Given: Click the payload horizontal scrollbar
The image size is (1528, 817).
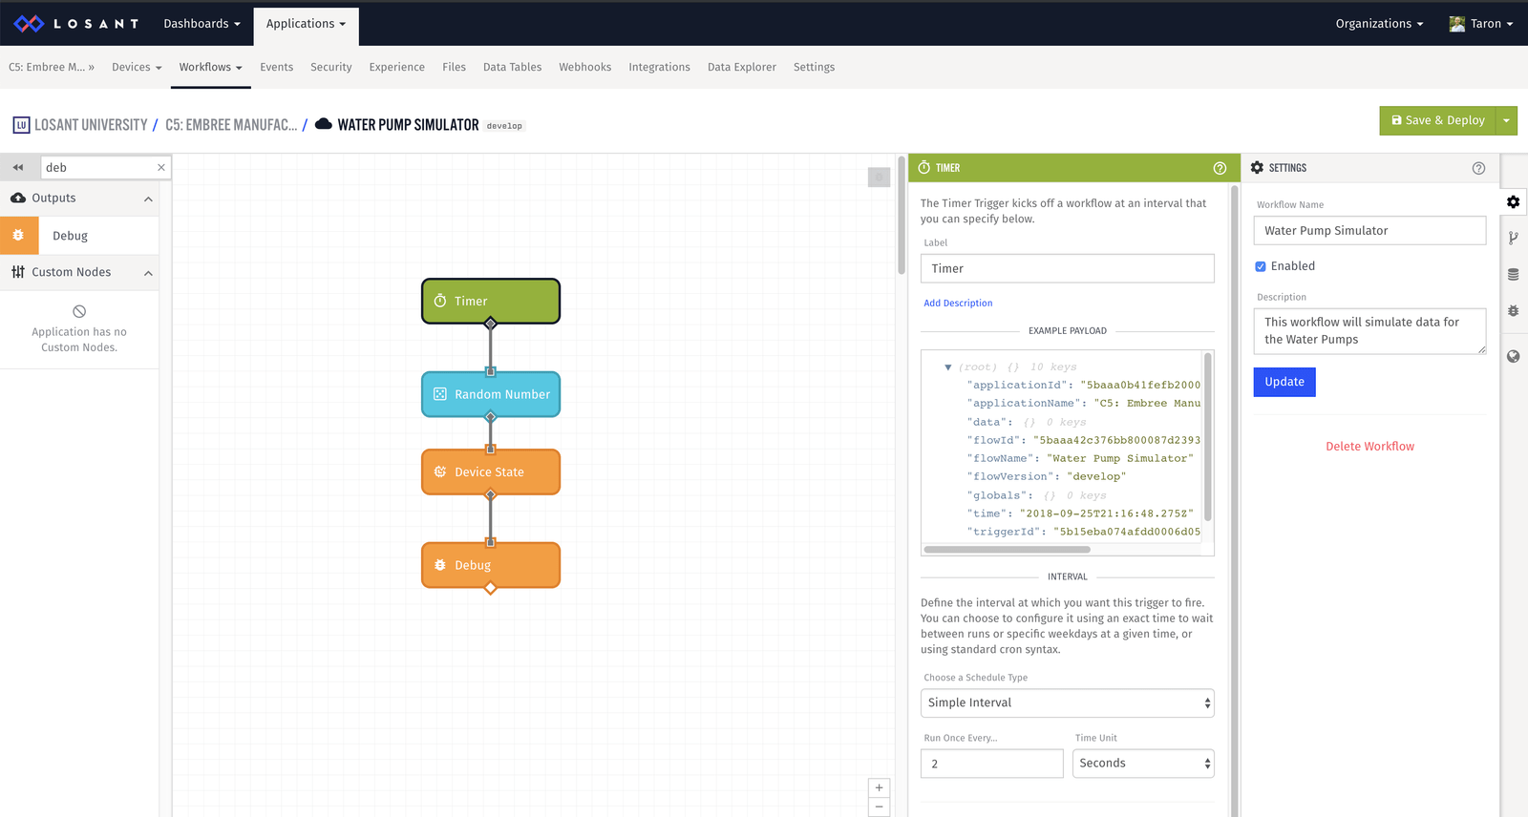Looking at the screenshot, I should 1008,550.
